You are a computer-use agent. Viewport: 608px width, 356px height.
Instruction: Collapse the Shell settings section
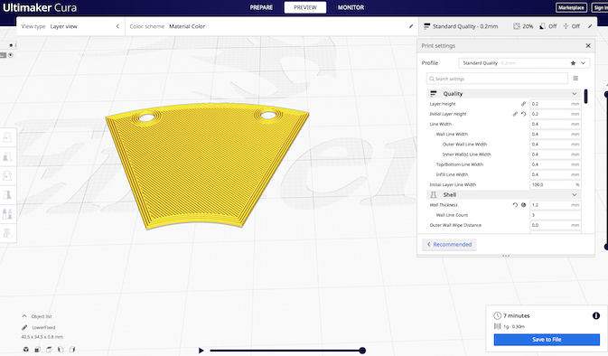(x=575, y=194)
